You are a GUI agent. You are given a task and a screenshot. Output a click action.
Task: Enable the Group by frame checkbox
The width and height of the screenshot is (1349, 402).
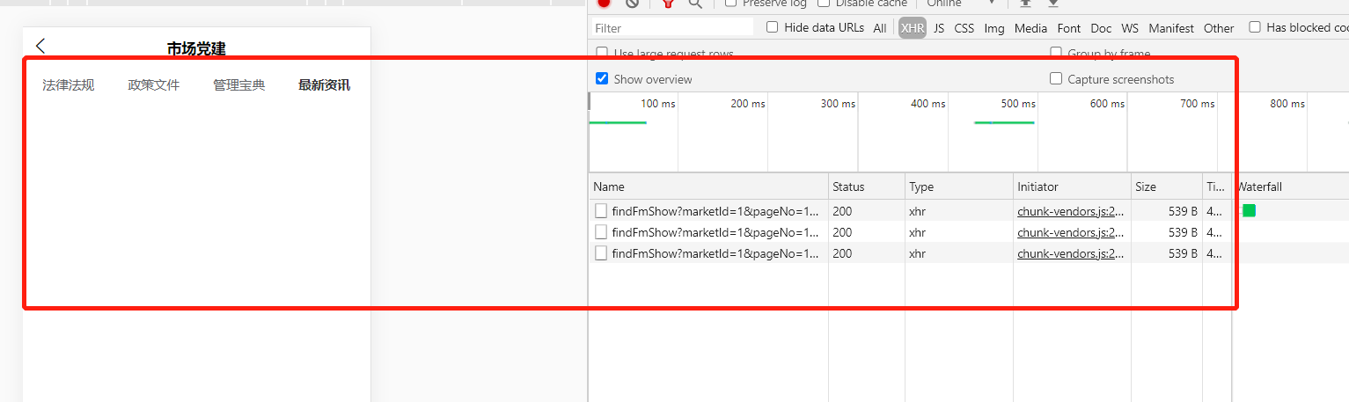(1056, 53)
